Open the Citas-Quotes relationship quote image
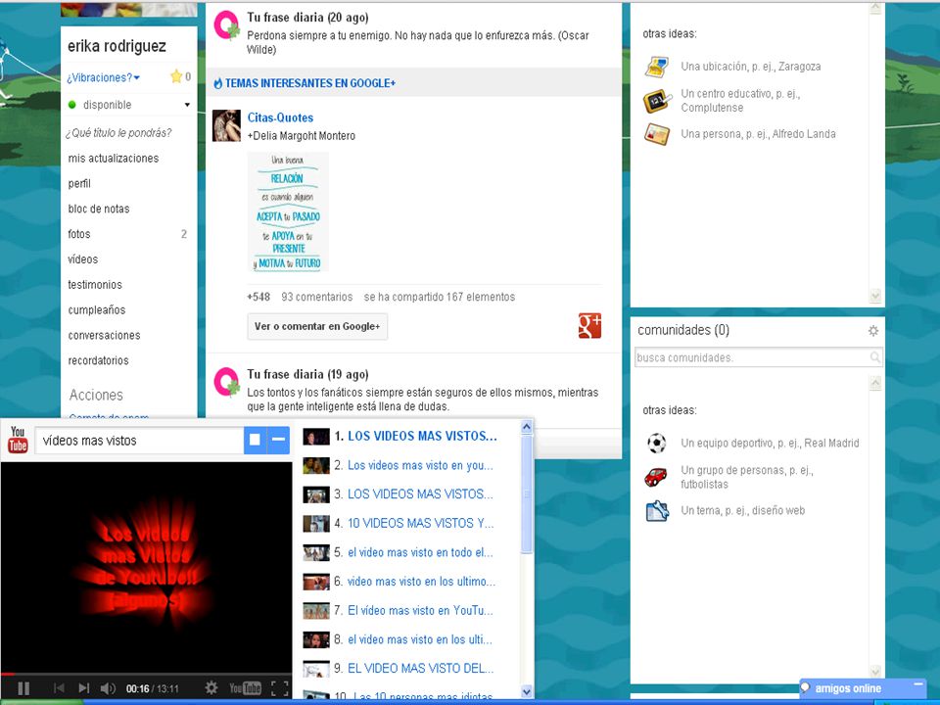This screenshot has width=940, height=705. 288,211
